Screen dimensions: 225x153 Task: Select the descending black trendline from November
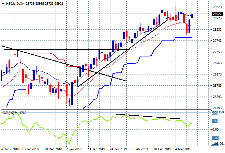coord(64,63)
